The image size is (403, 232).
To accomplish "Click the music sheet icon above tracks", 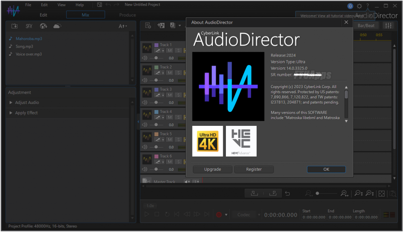I will tap(173, 25).
